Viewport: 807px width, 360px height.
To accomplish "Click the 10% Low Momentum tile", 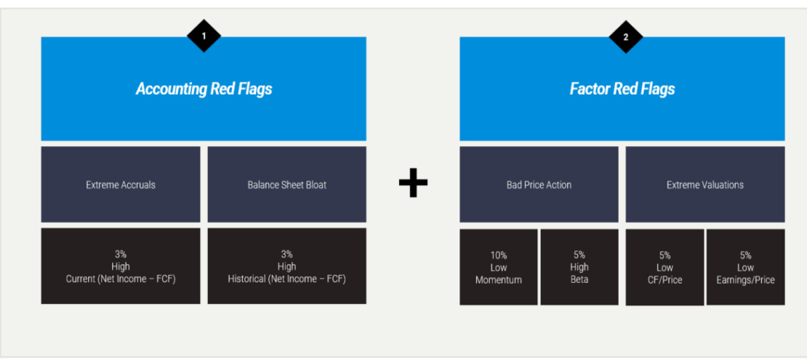I will click(499, 267).
